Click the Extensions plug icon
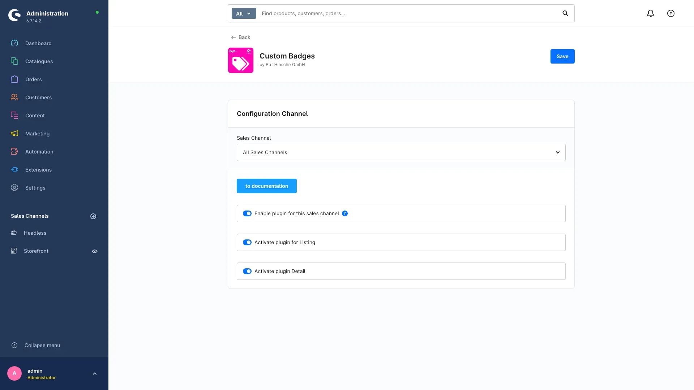This screenshot has height=390, width=694. point(14,170)
